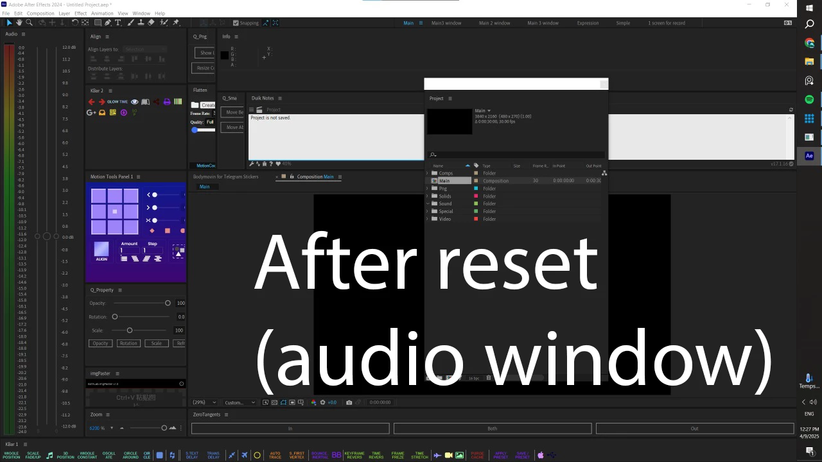Click the Wiggle Position button in KBar 1
Viewport: 822px width, 462px height.
tap(12, 456)
